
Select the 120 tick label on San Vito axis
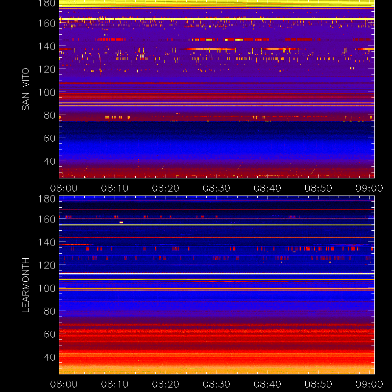[x=47, y=69]
